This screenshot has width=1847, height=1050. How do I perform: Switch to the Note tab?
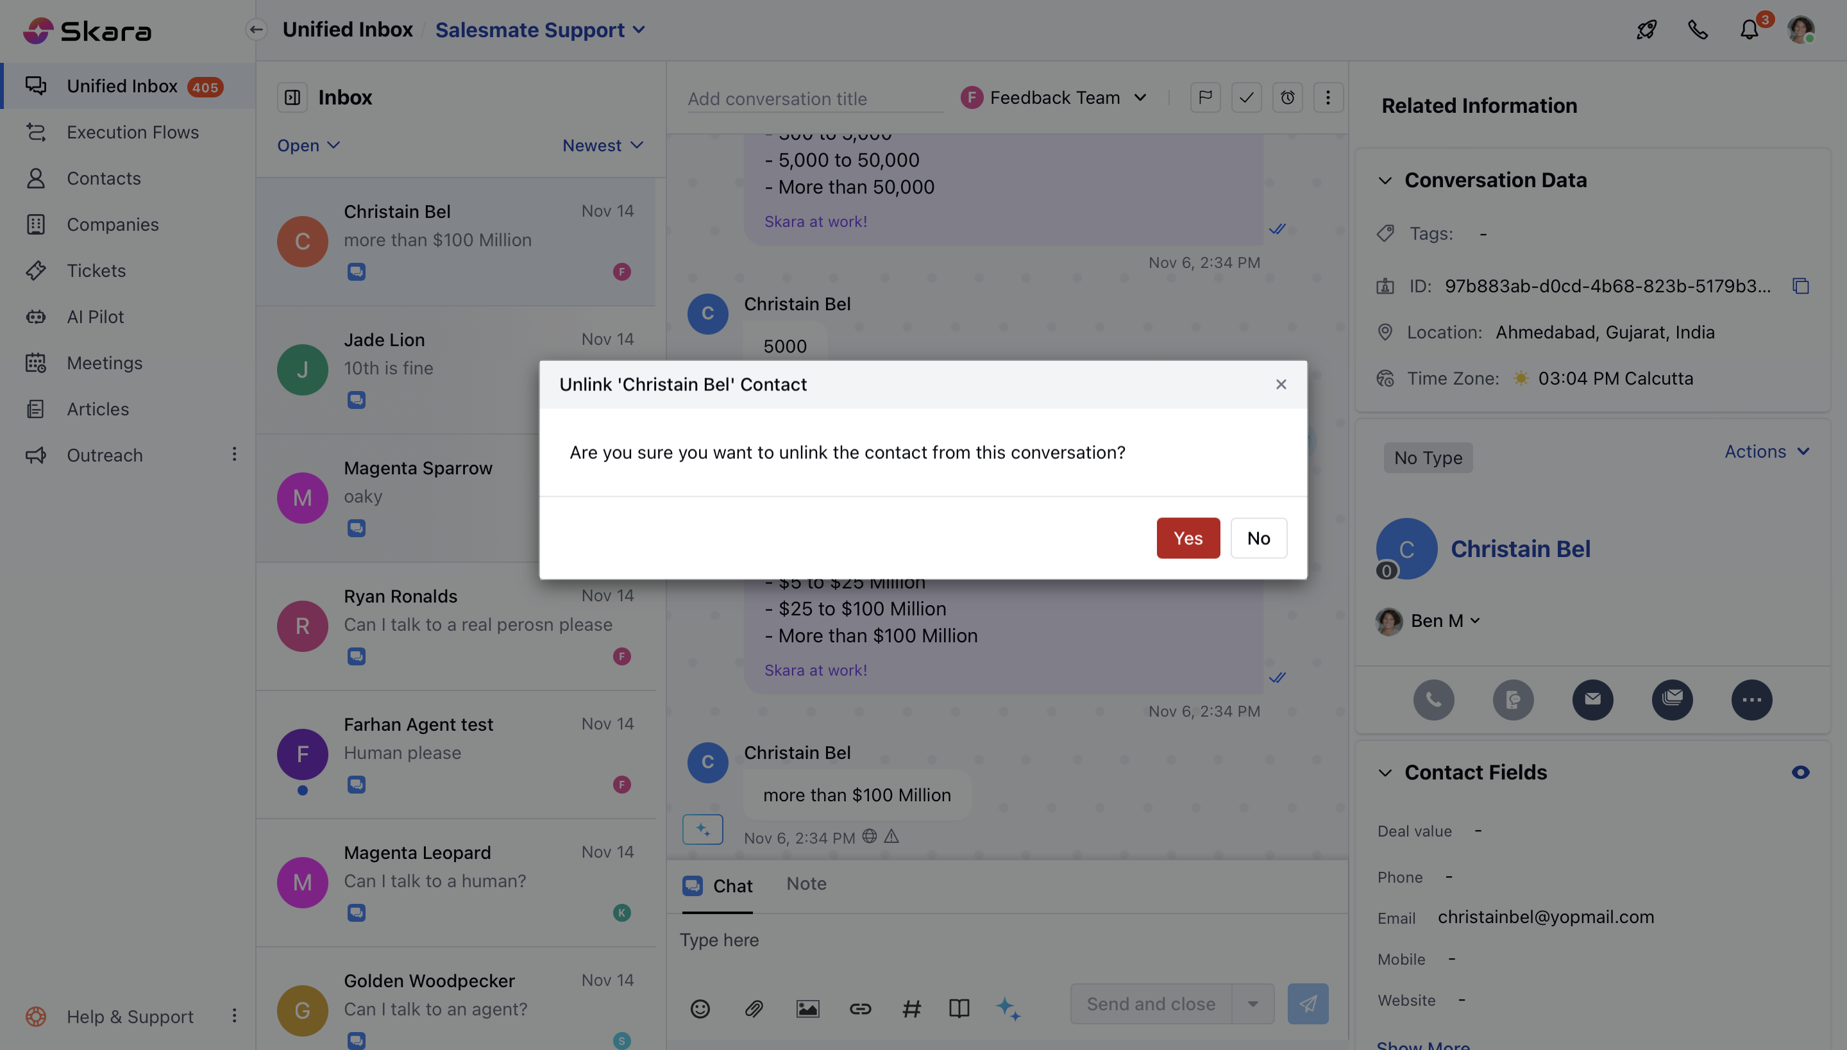[x=806, y=884]
